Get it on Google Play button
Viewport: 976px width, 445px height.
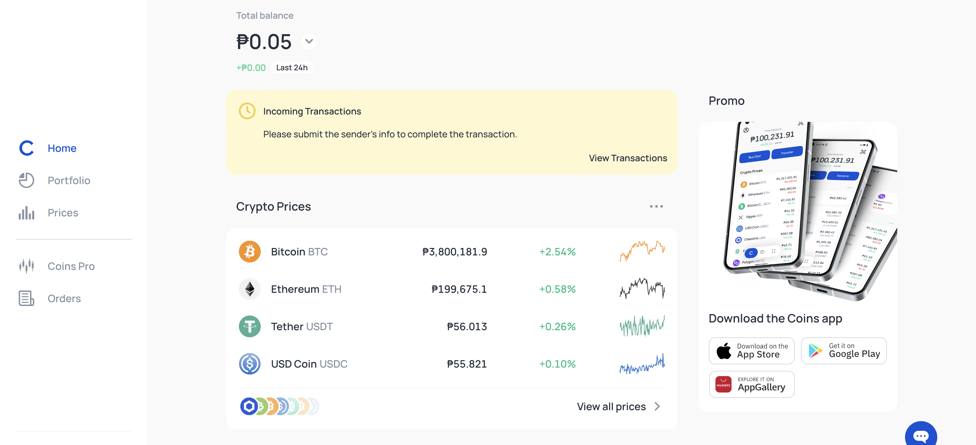click(844, 351)
